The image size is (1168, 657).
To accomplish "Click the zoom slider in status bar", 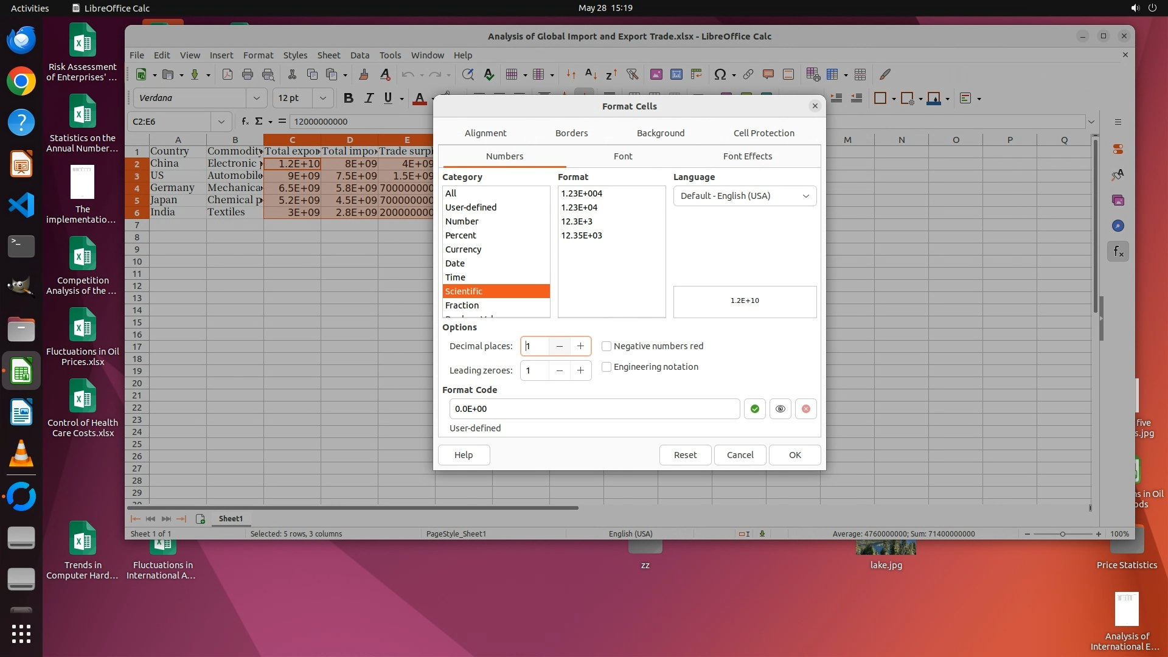I will pyautogui.click(x=1062, y=534).
